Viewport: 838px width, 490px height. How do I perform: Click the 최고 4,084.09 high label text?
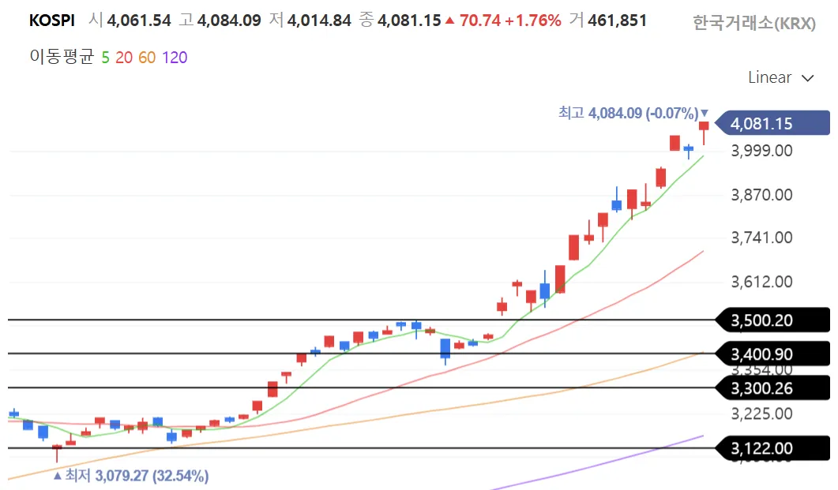(x=628, y=113)
